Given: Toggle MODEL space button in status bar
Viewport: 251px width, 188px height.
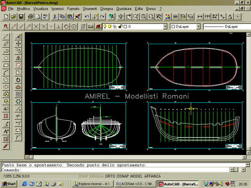Looking at the screenshot, I should pyautogui.click(x=137, y=176).
